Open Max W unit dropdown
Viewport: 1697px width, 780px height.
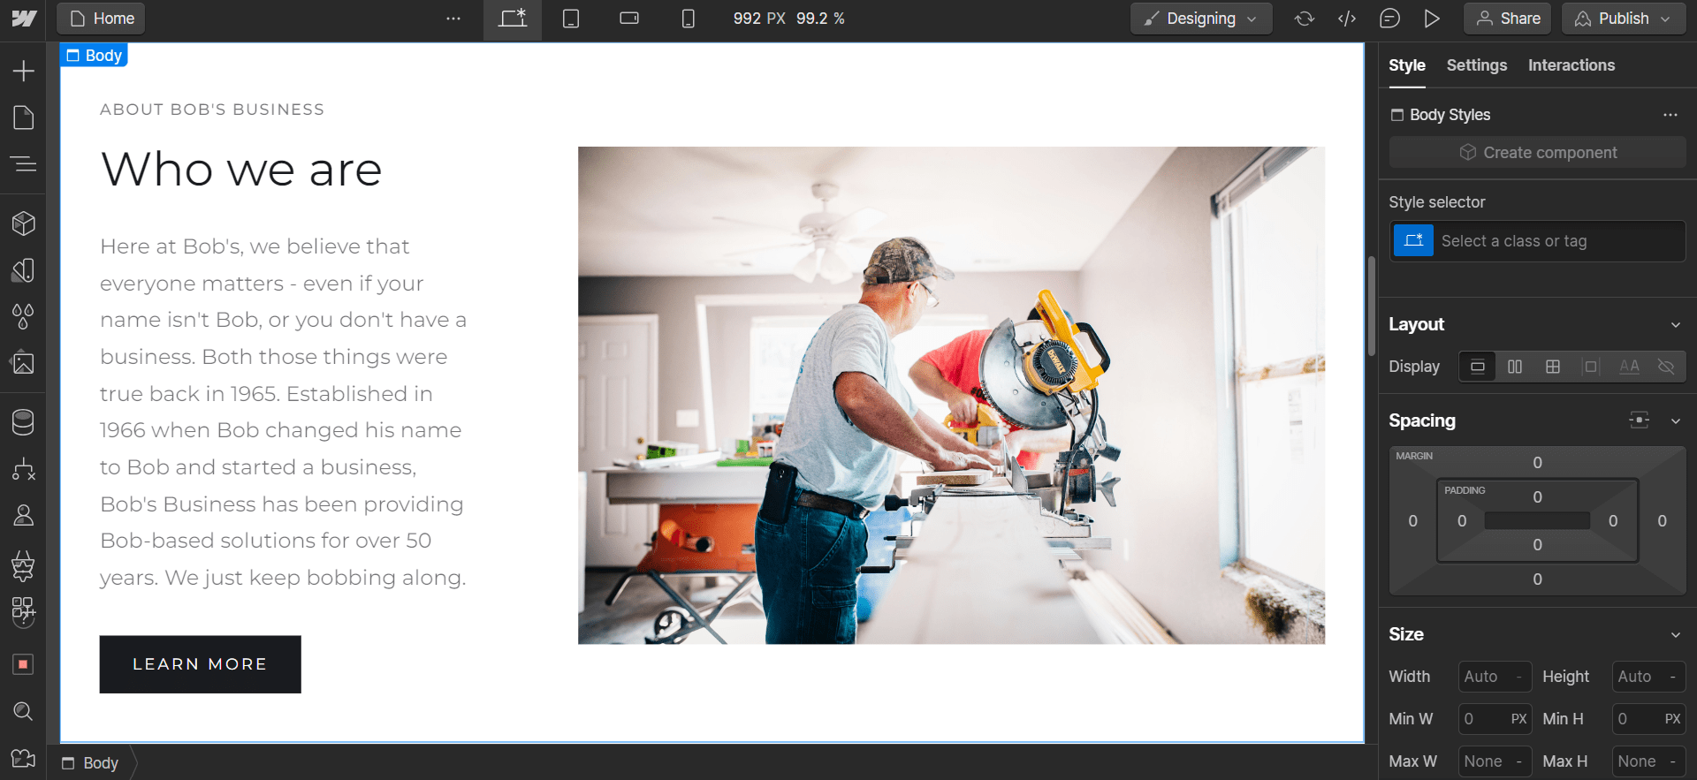click(1519, 761)
